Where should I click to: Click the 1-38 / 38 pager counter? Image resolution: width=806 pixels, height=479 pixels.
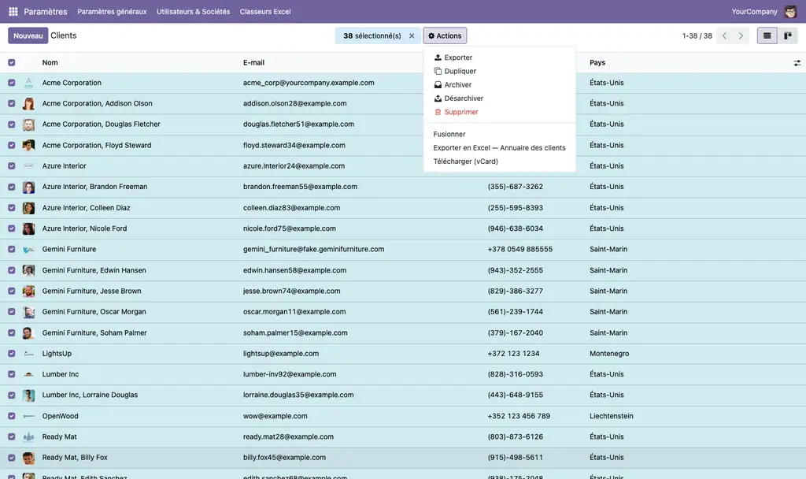[x=697, y=36]
